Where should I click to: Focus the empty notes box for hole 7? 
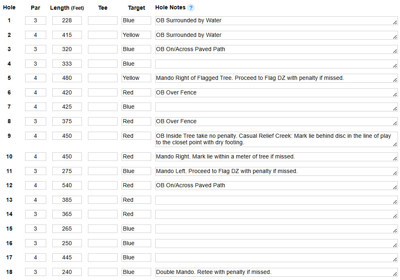276,107
